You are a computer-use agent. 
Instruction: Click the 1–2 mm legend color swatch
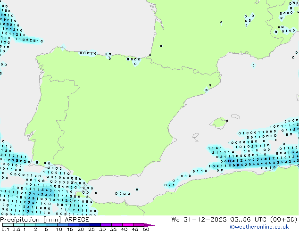point(30,225)
